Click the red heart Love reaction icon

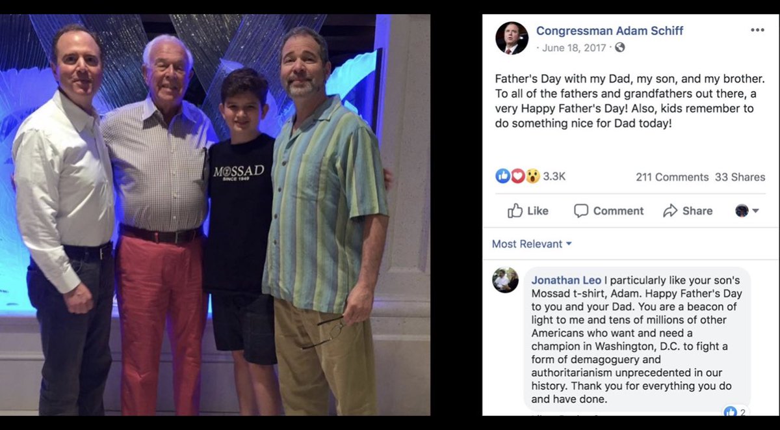pyautogui.click(x=517, y=176)
